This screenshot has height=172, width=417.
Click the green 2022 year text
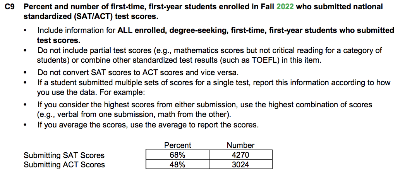(285, 7)
